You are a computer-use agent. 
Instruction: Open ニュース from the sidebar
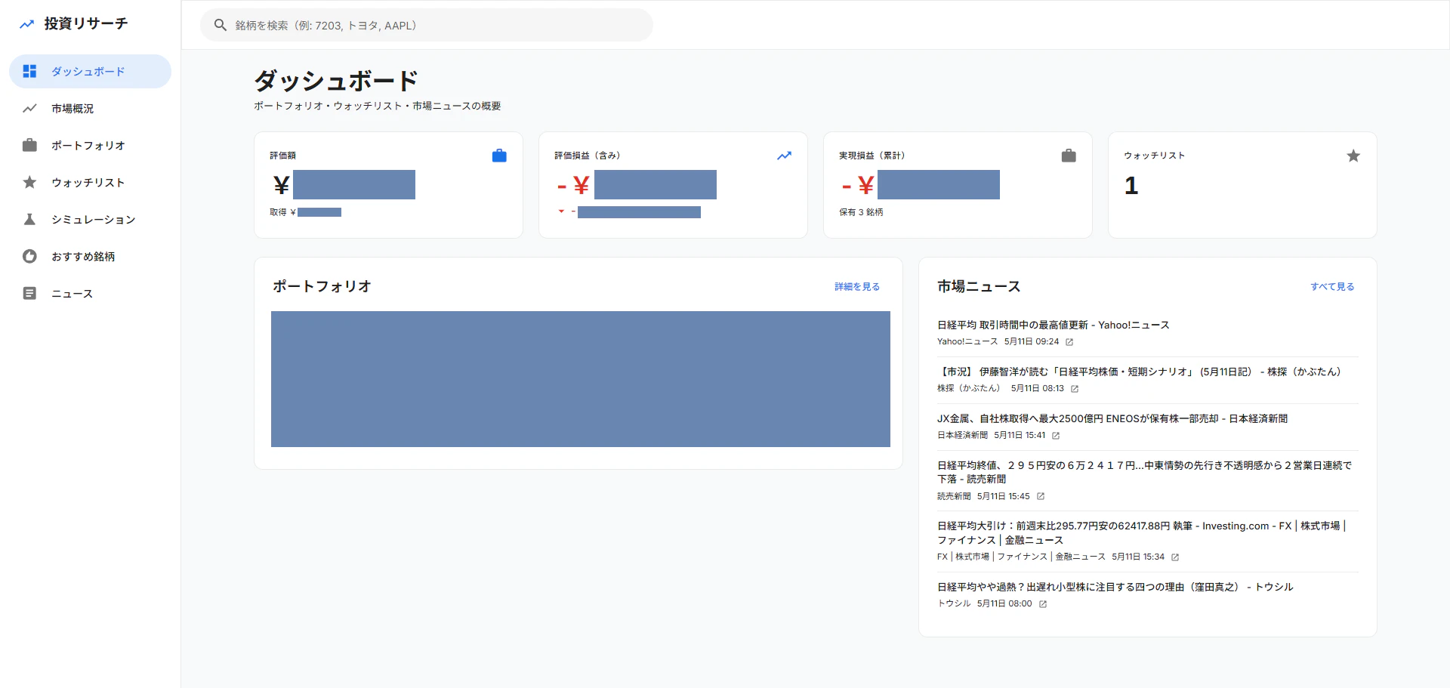pos(90,293)
